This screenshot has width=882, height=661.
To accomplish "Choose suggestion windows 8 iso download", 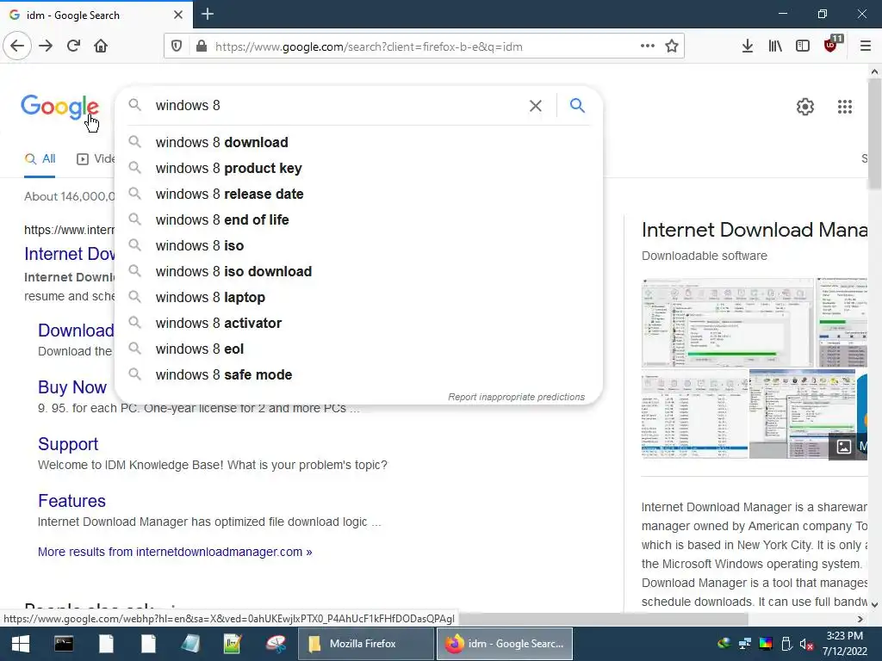I will point(359,271).
